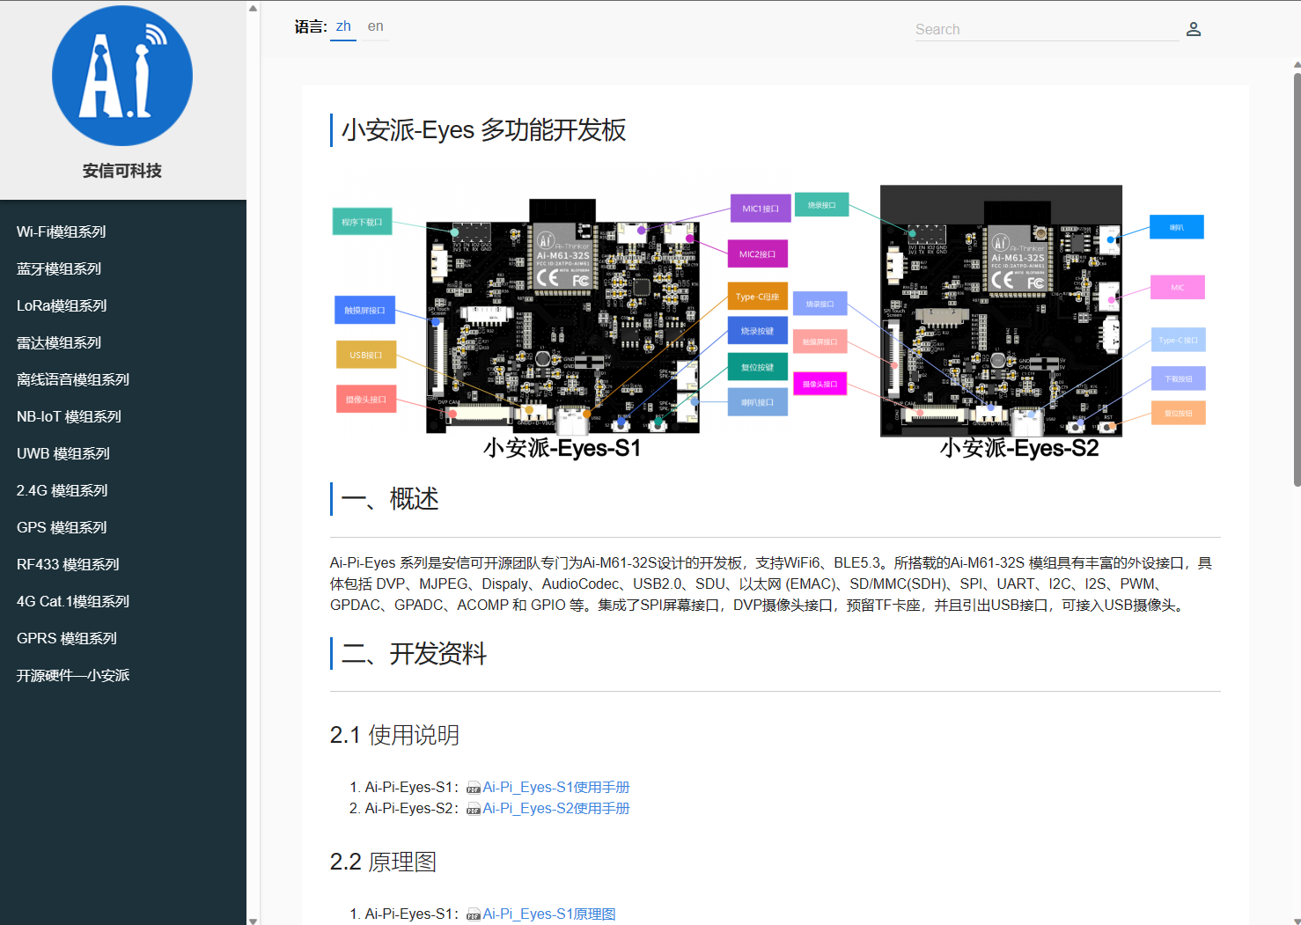
Task: Click the Ai-Thinker logo in sidebar
Action: coord(122,76)
